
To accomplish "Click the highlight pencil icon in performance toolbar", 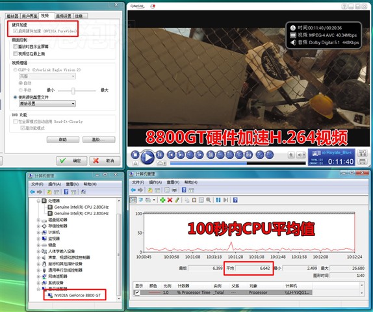I will click(177, 200).
